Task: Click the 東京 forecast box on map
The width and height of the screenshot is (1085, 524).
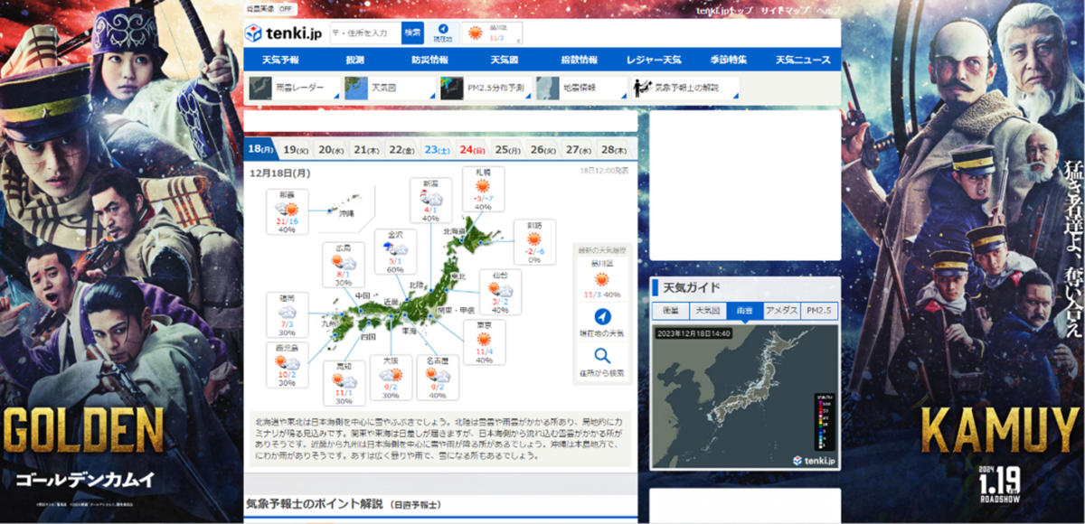Action: 485,342
